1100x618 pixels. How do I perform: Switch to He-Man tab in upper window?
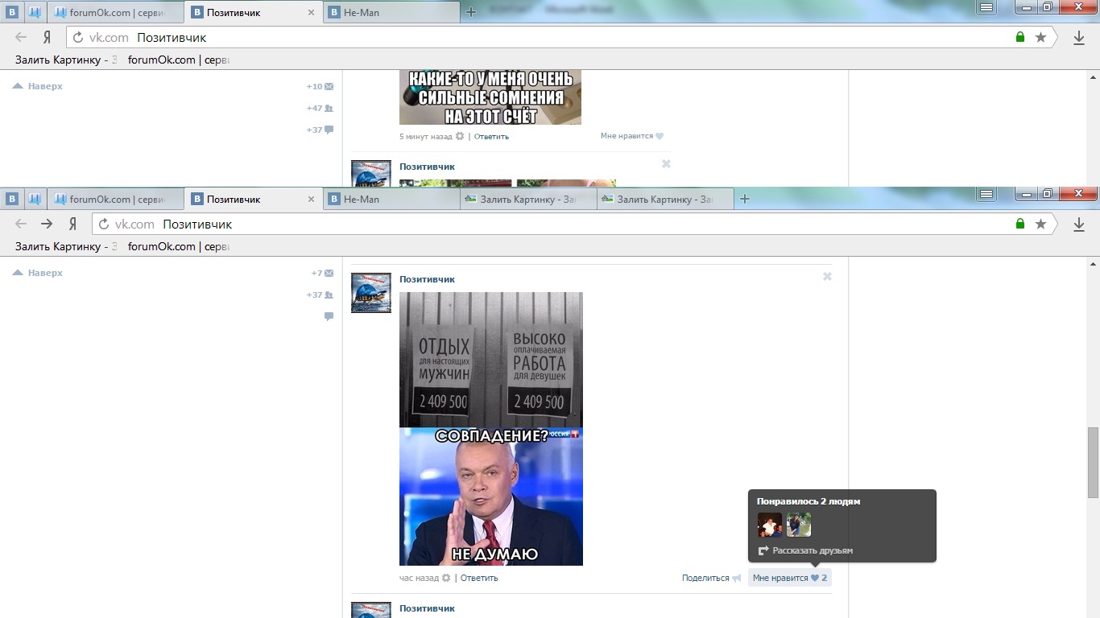click(392, 12)
